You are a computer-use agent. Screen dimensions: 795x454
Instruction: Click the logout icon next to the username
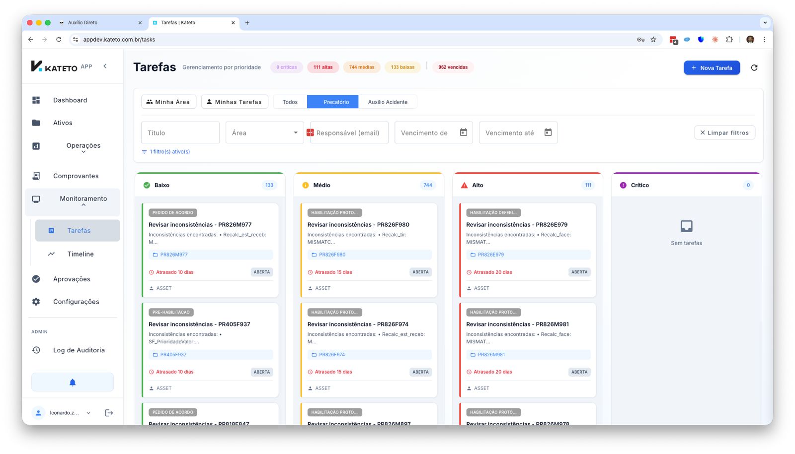tap(109, 413)
